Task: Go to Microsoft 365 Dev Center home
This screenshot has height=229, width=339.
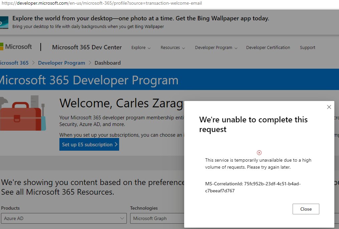Action: (x=87, y=47)
